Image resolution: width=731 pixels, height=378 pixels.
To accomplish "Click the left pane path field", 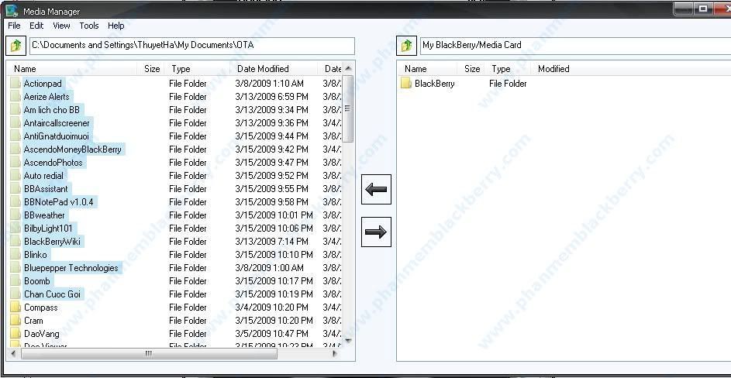I will [x=192, y=46].
